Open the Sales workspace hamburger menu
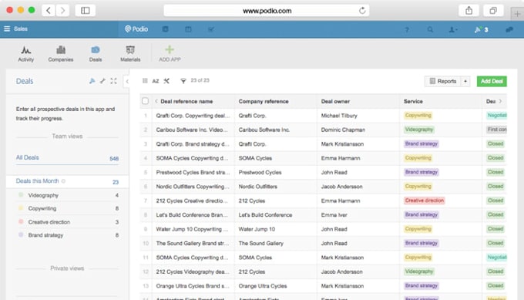 (x=7, y=29)
